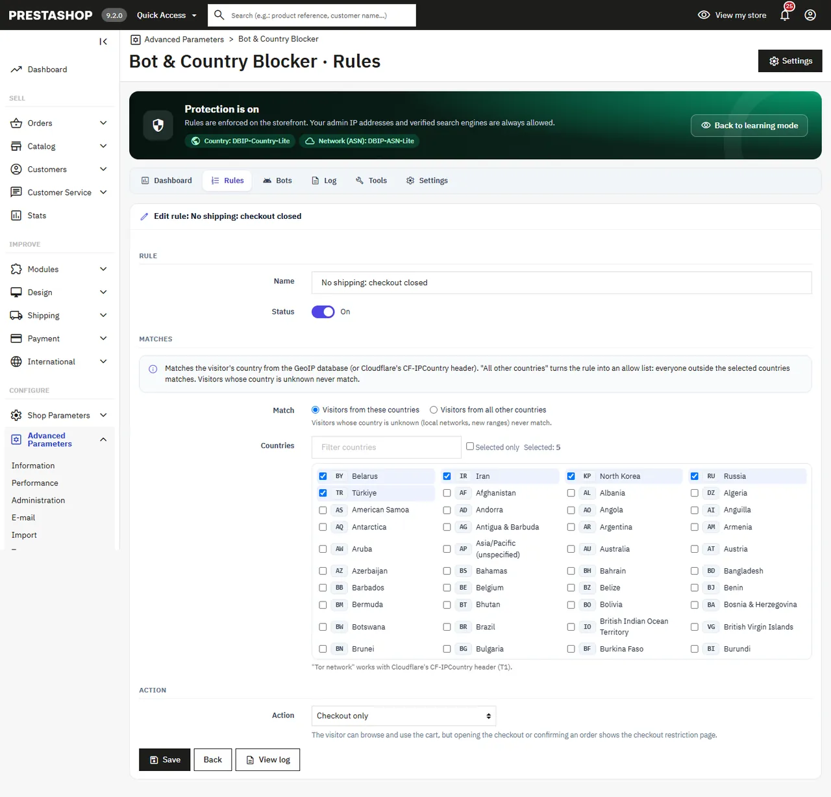The height and width of the screenshot is (797, 831).
Task: Save the rule
Action: 165,760
